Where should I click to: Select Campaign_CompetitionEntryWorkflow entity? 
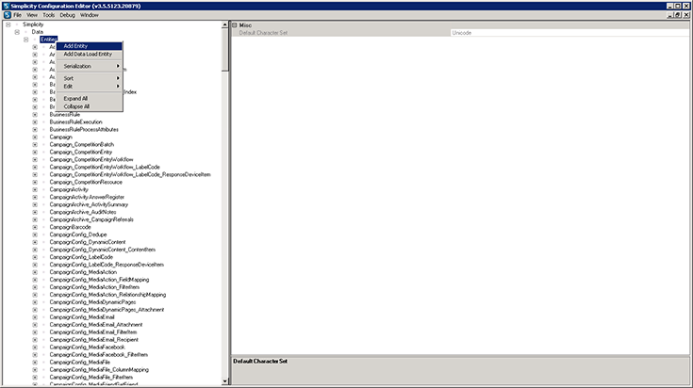point(91,160)
